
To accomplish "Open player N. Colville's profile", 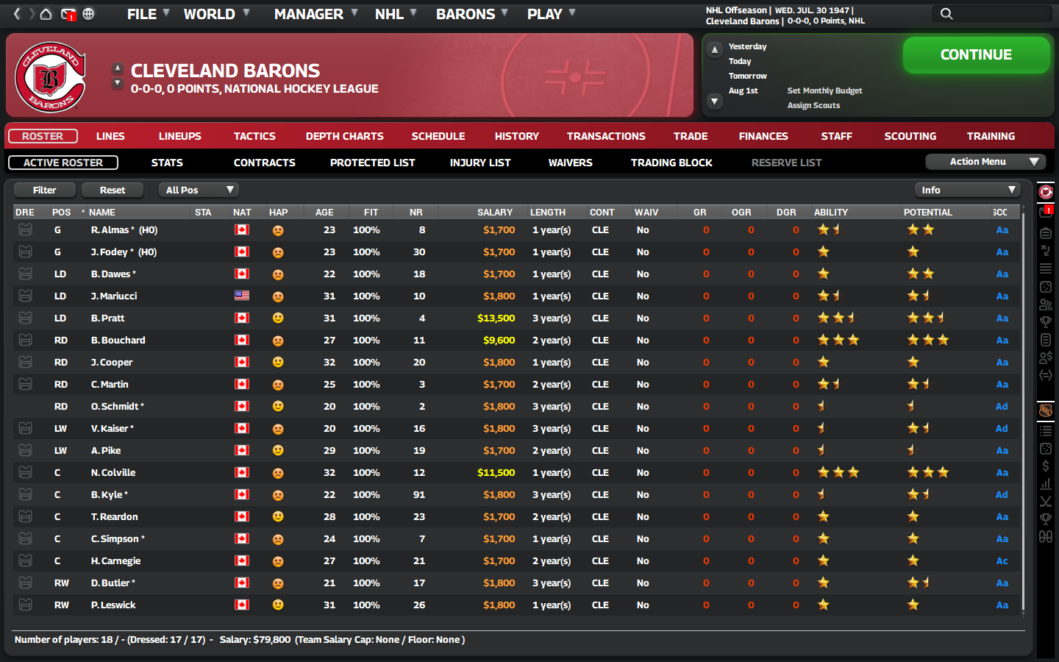I will pyautogui.click(x=113, y=472).
